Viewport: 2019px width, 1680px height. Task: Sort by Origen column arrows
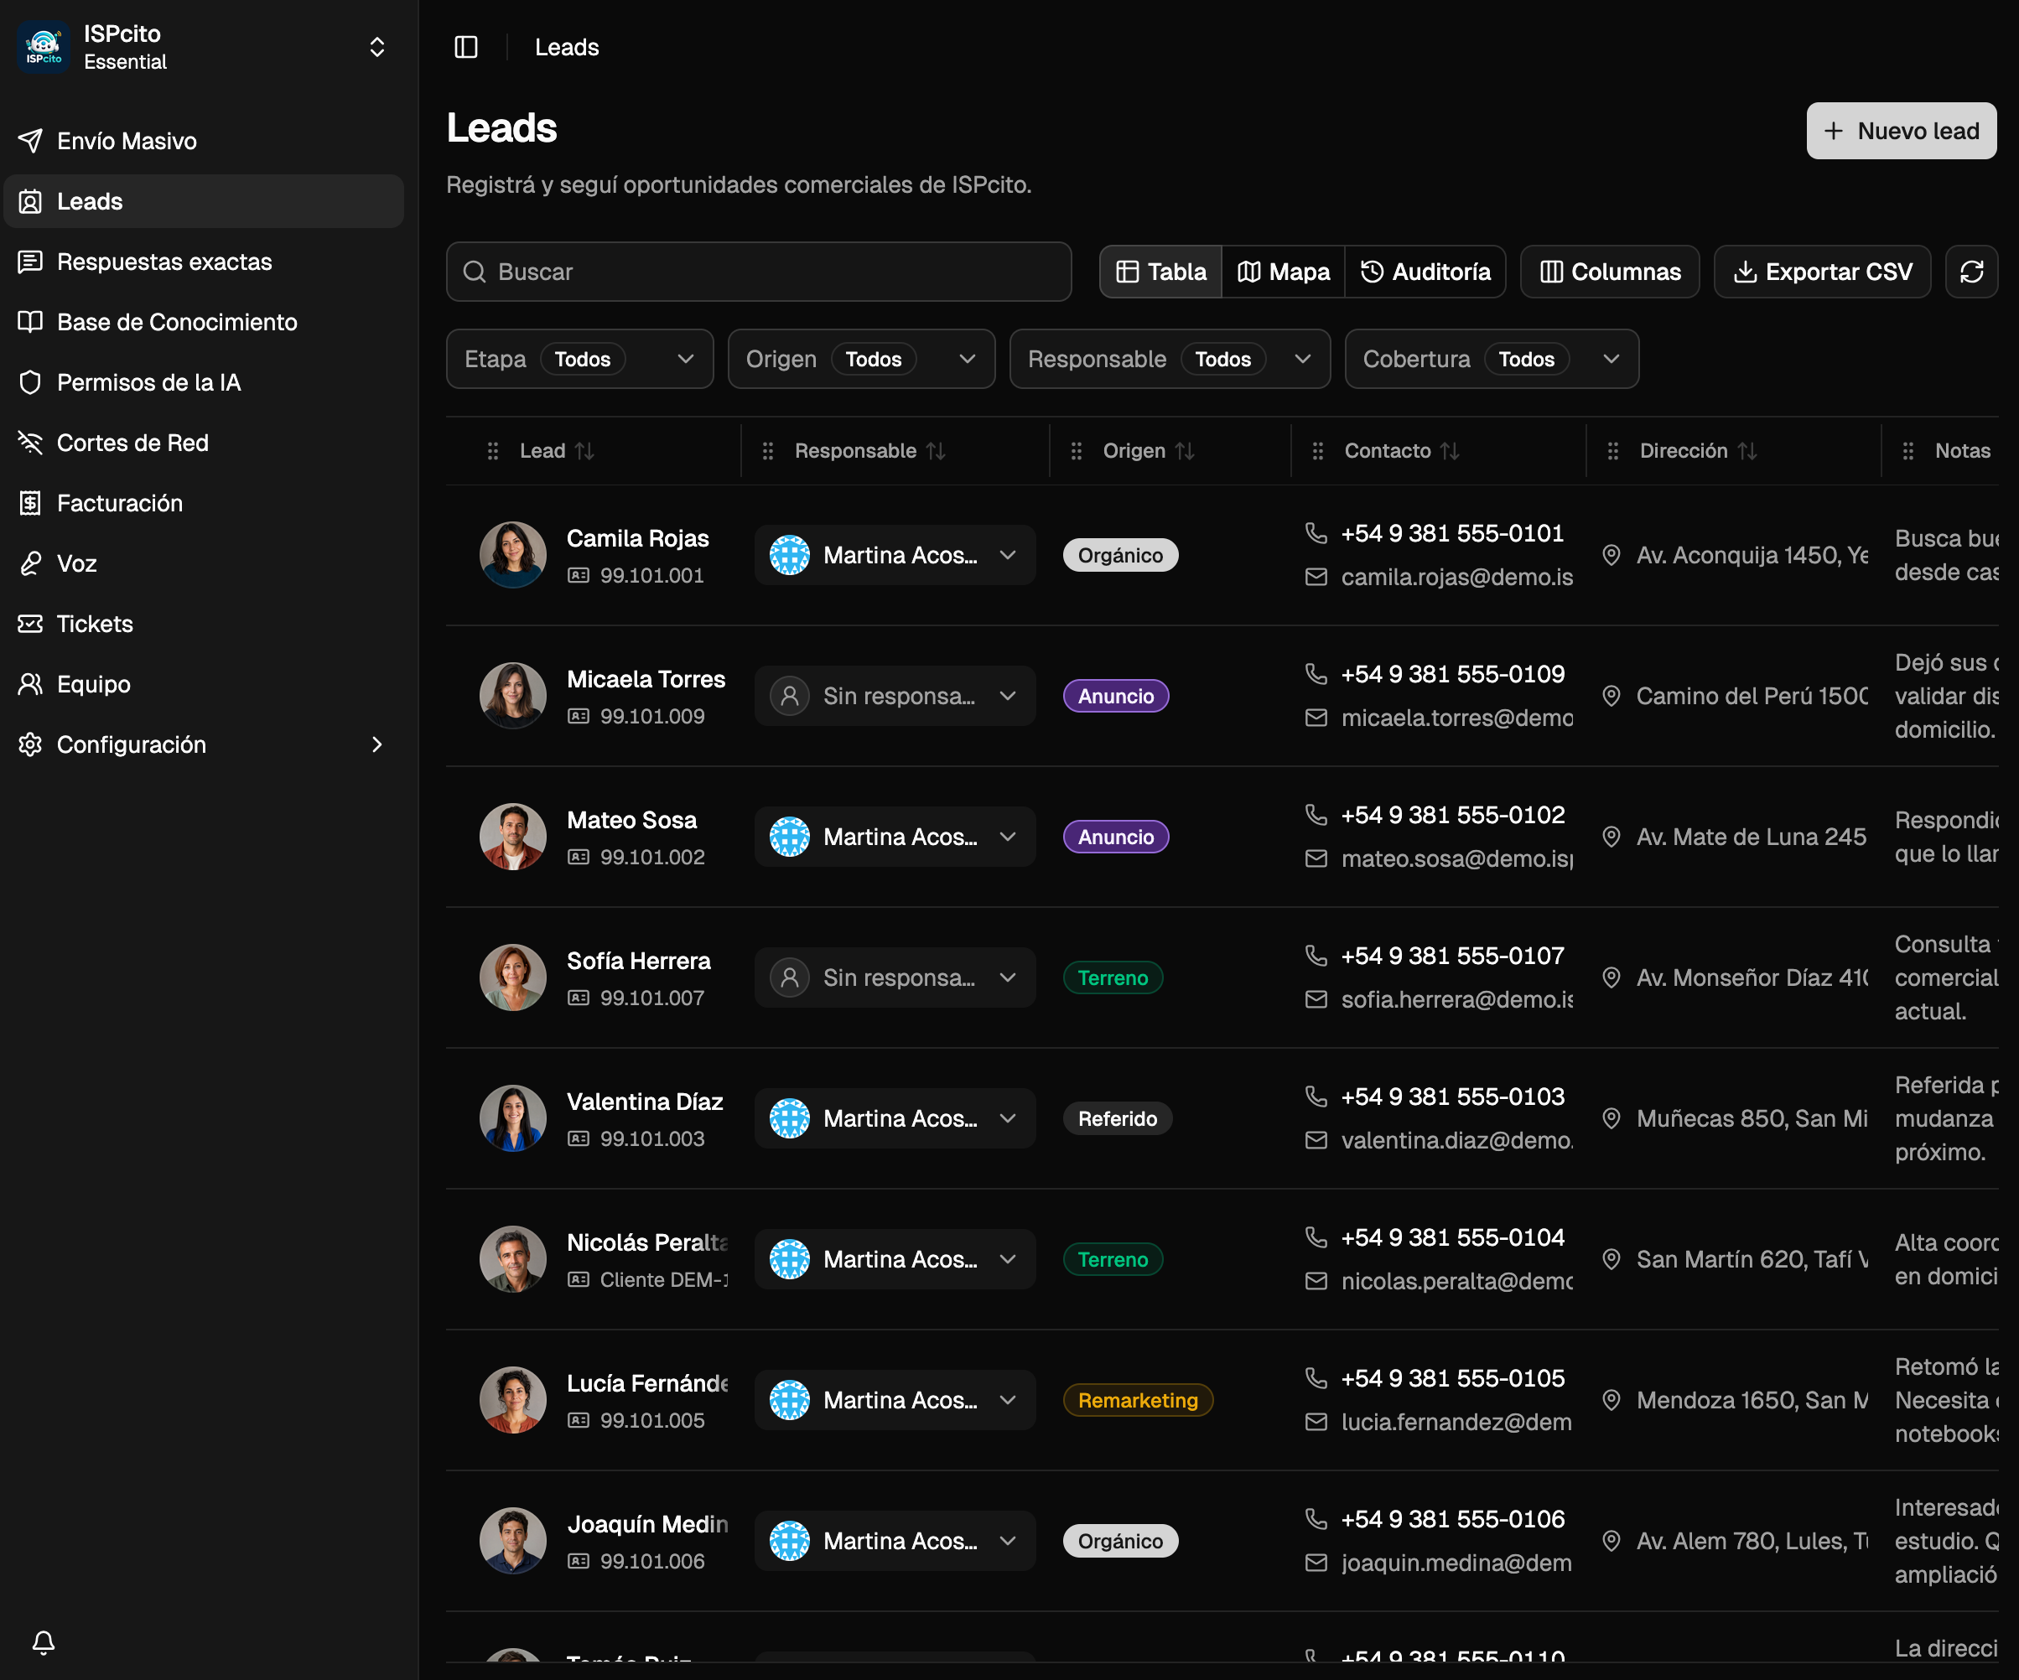(1185, 451)
